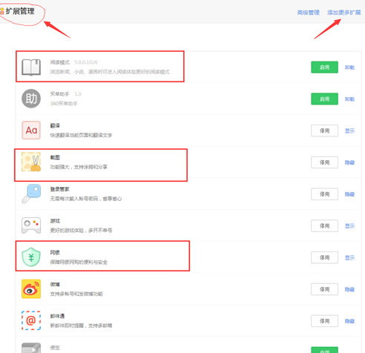Click the 买单助手 gray circle icon

pos(31,99)
